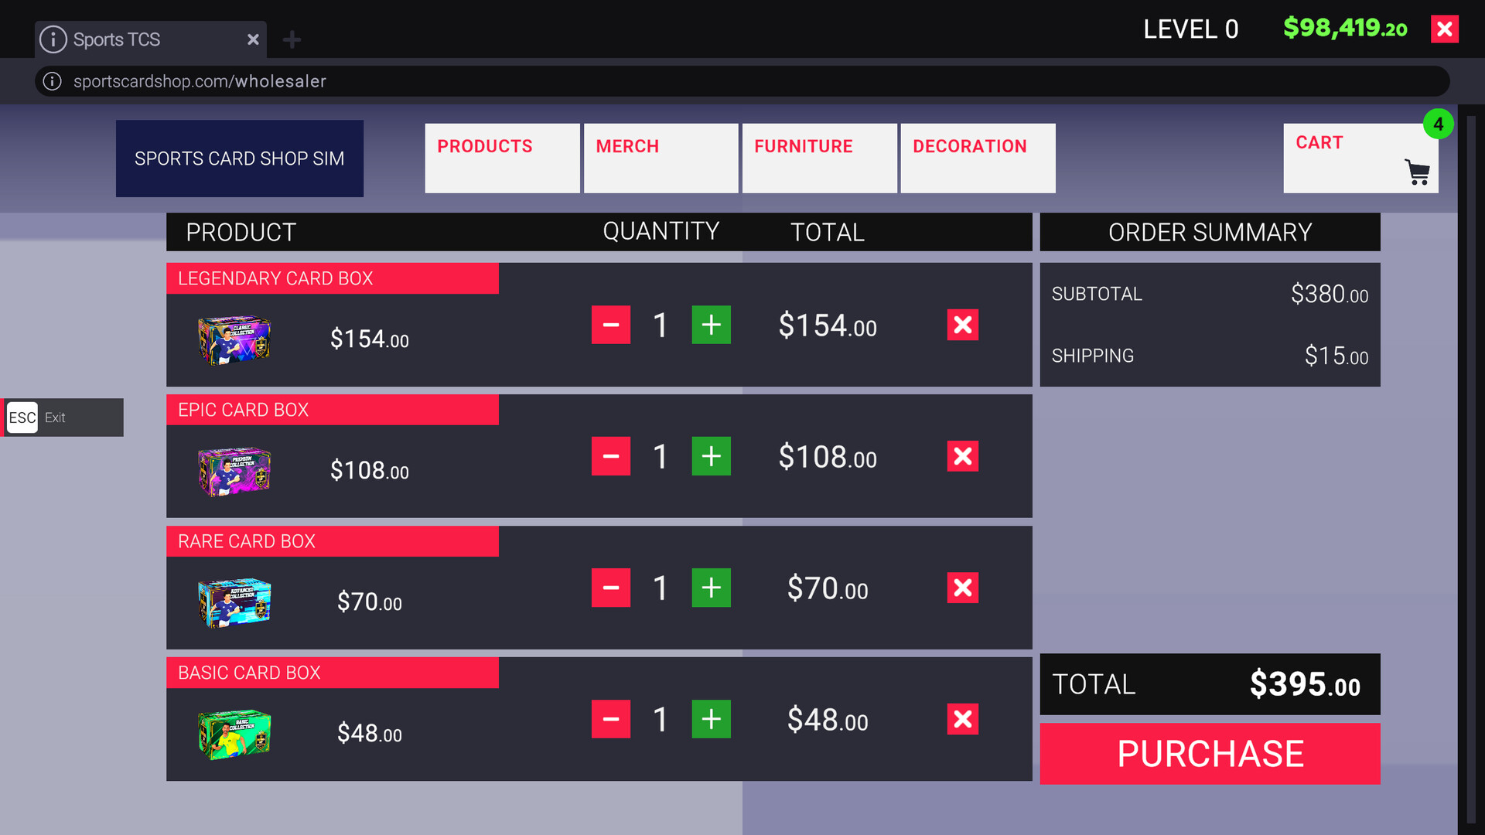Increase Legendary Card Box quantity
This screenshot has width=1485, height=835.
click(x=711, y=325)
